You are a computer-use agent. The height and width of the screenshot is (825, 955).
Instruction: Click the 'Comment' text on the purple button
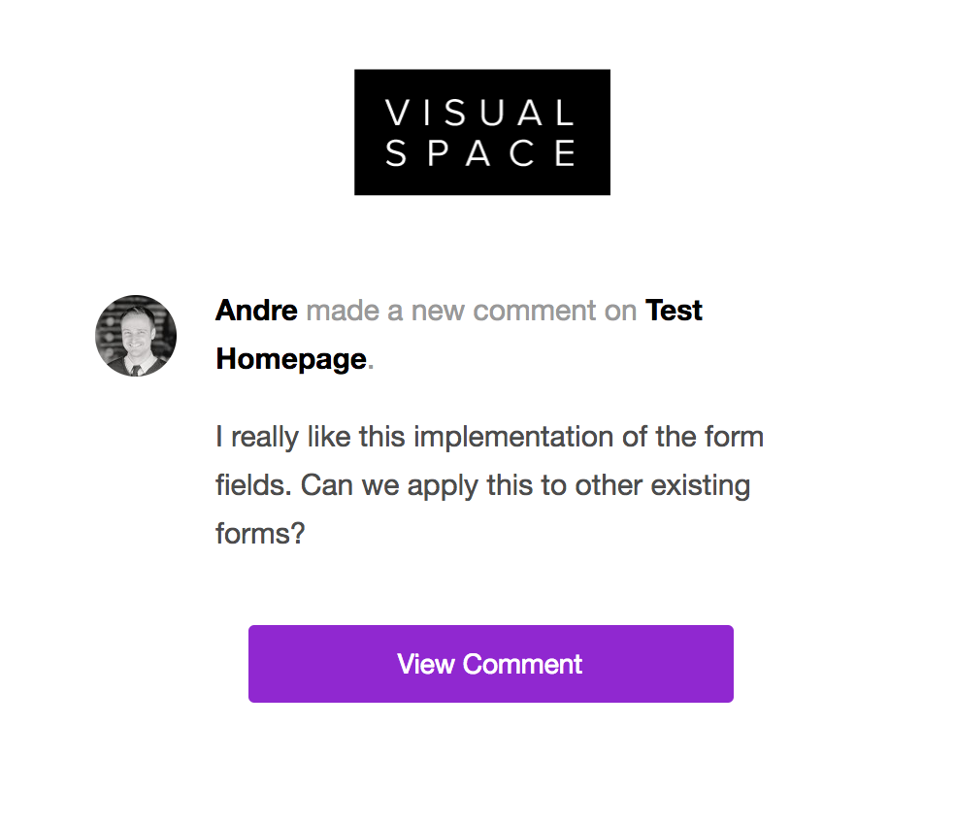[522, 664]
